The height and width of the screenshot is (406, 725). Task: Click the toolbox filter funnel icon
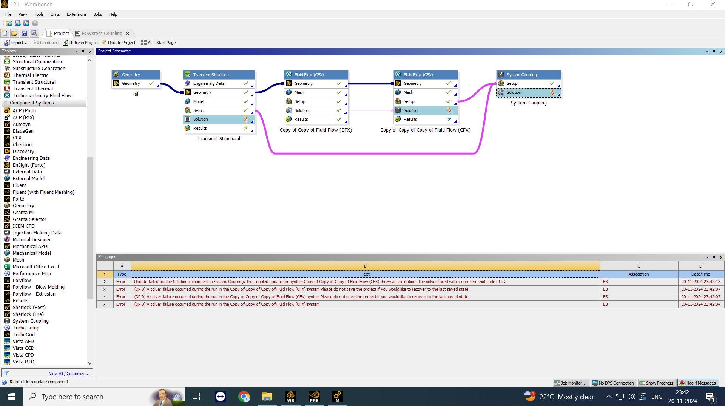6,373
